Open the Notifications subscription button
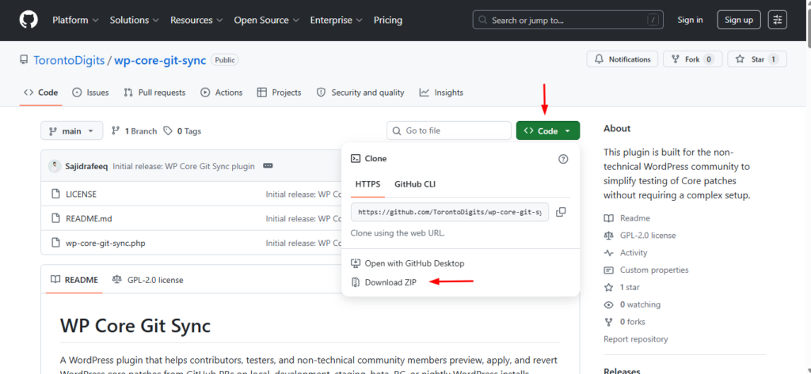Viewport: 811px width, 374px height. pyautogui.click(x=623, y=59)
